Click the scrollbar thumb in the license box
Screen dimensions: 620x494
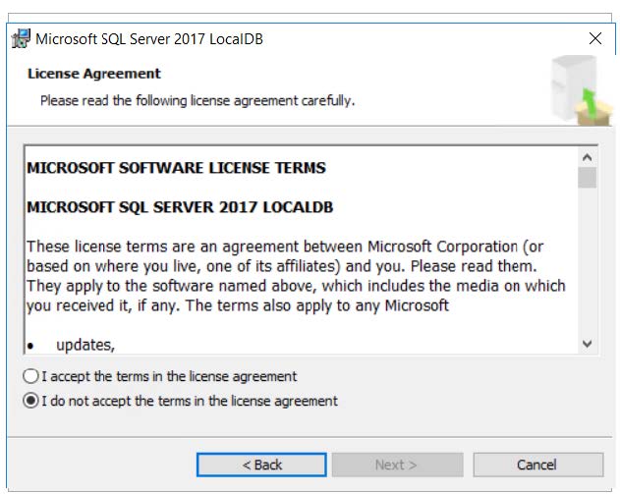click(588, 178)
